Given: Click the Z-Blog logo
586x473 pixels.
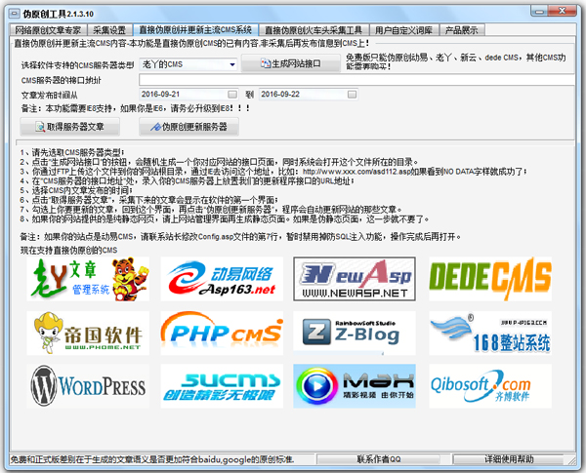Looking at the screenshot, I should pyautogui.click(x=355, y=333).
